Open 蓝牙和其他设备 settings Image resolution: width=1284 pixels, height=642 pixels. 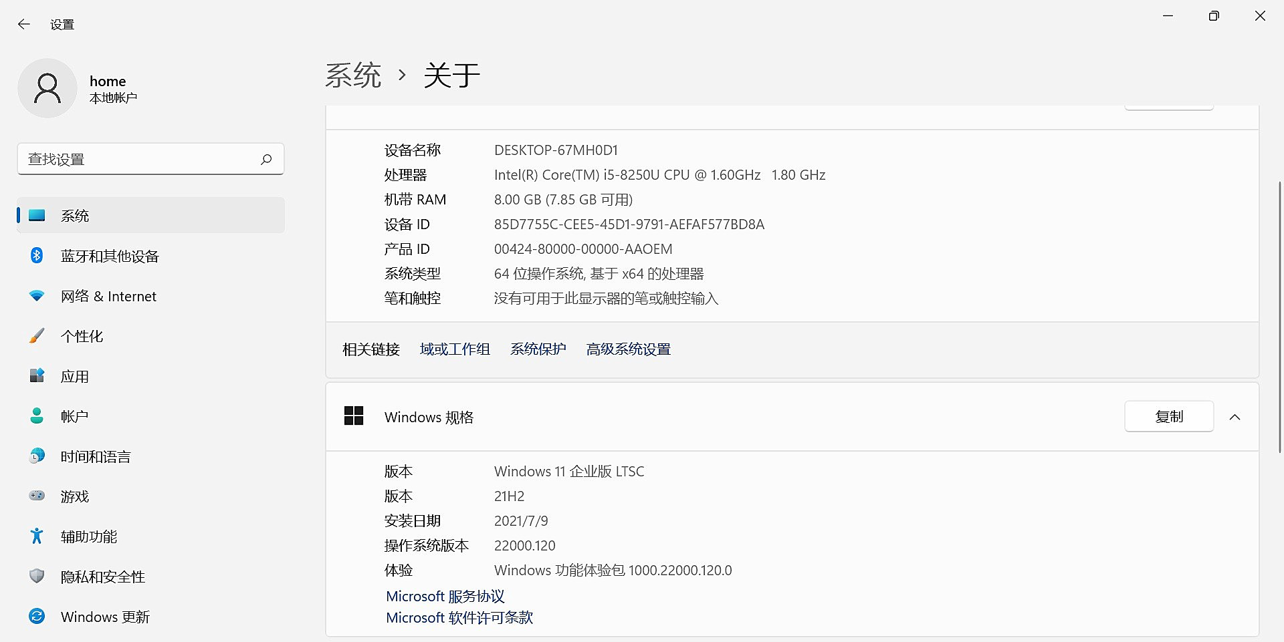pyautogui.click(x=151, y=255)
